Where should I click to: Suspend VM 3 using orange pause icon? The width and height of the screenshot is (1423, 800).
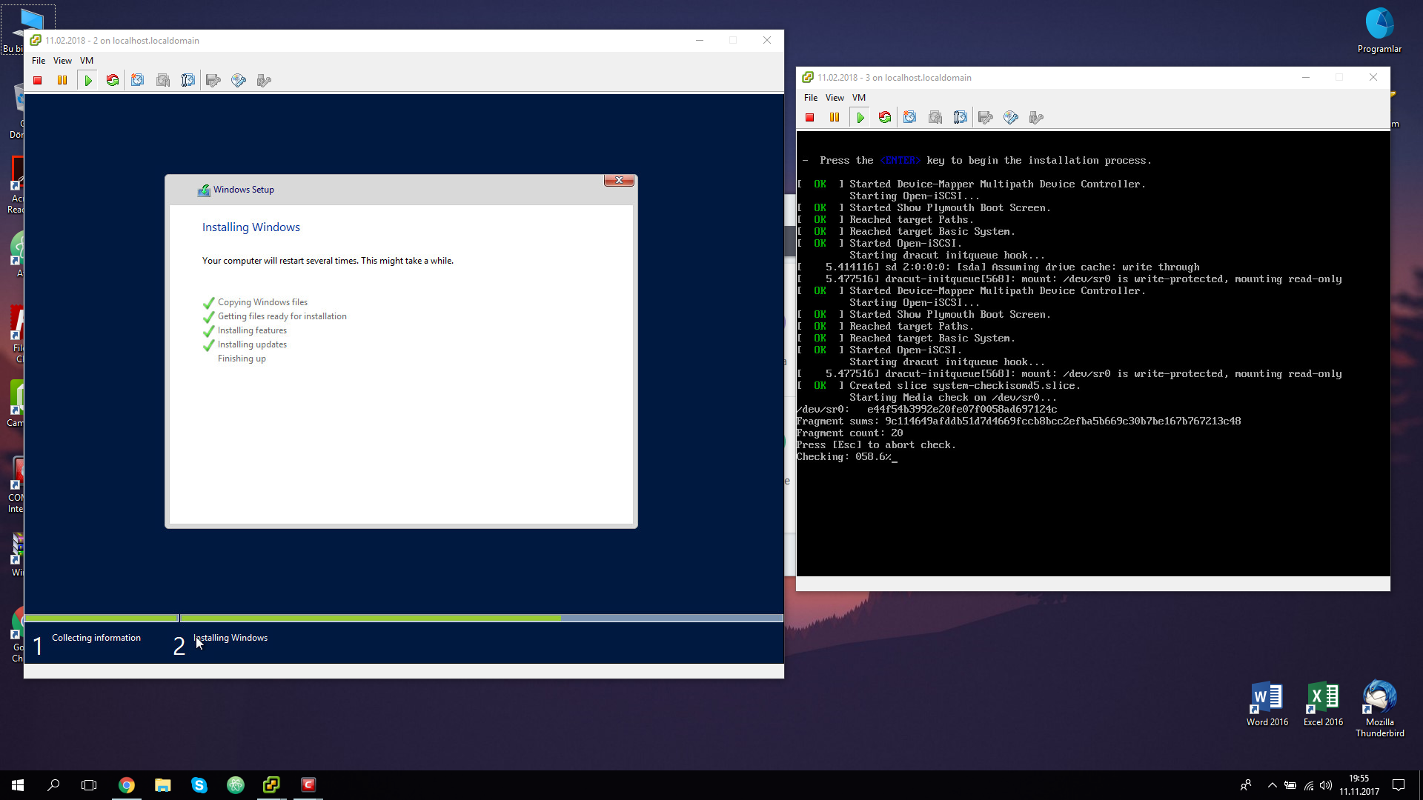835,117
